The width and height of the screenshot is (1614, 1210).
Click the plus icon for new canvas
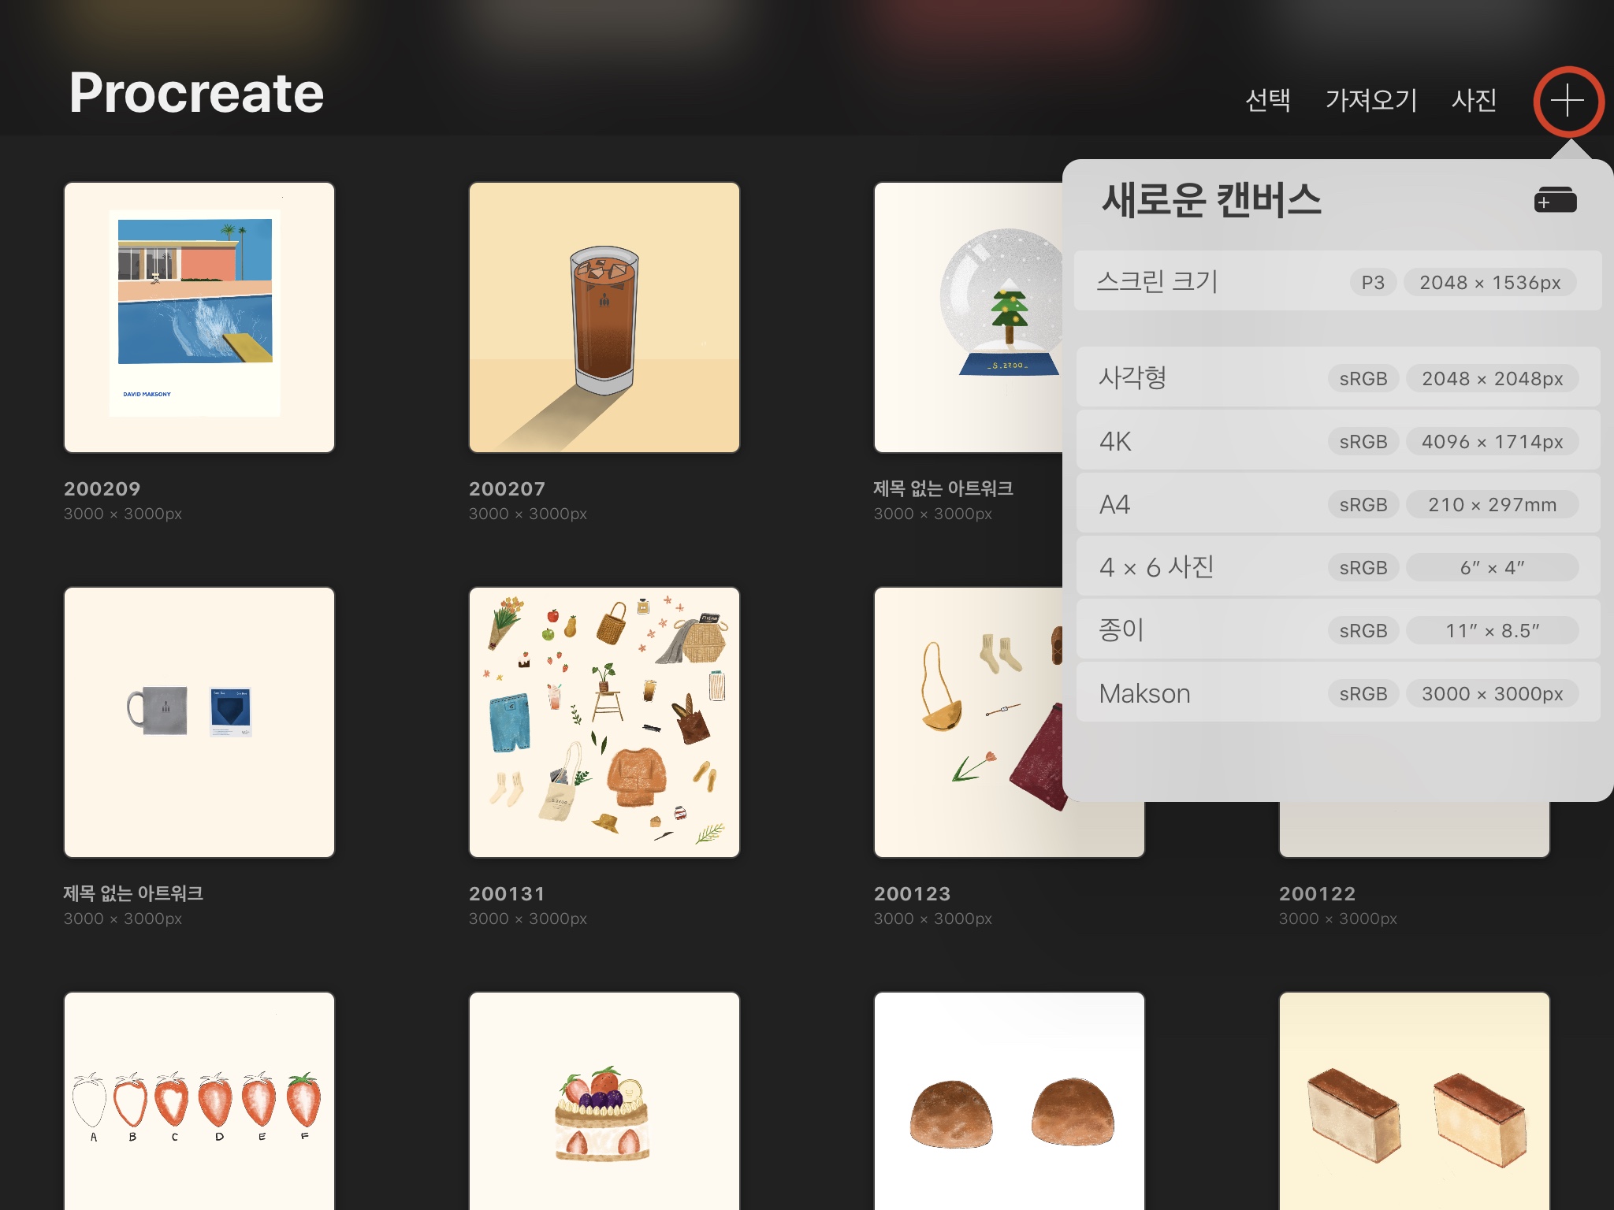(1567, 101)
